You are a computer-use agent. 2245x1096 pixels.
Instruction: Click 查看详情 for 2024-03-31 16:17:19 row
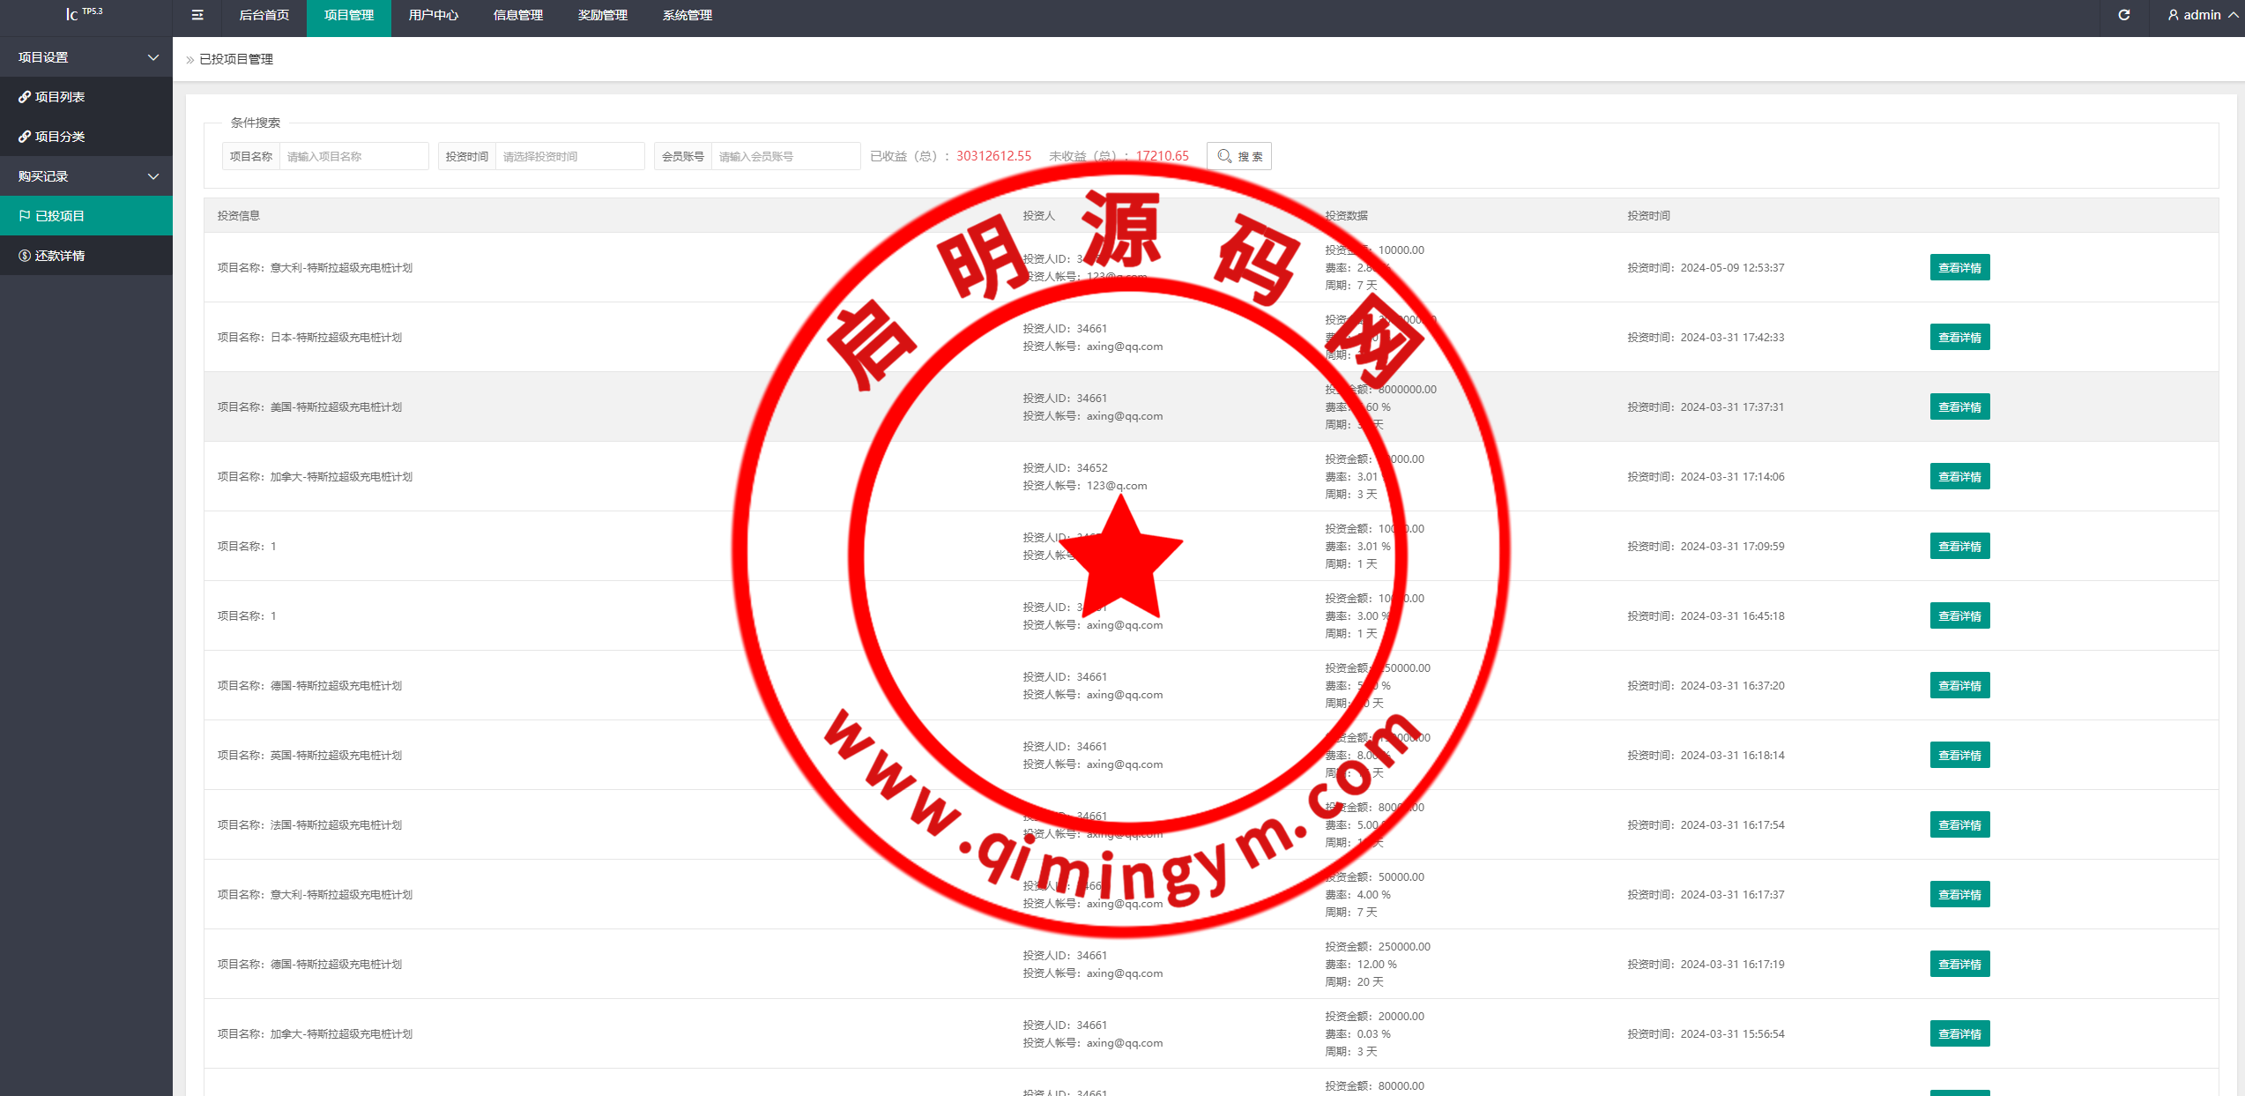click(x=1959, y=964)
